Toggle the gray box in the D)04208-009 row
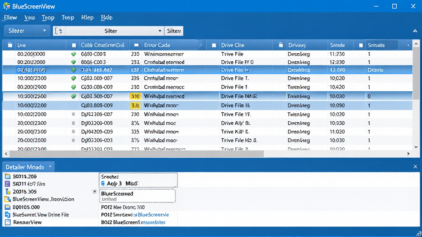The height and width of the screenshot is (237, 422). tap(73, 132)
